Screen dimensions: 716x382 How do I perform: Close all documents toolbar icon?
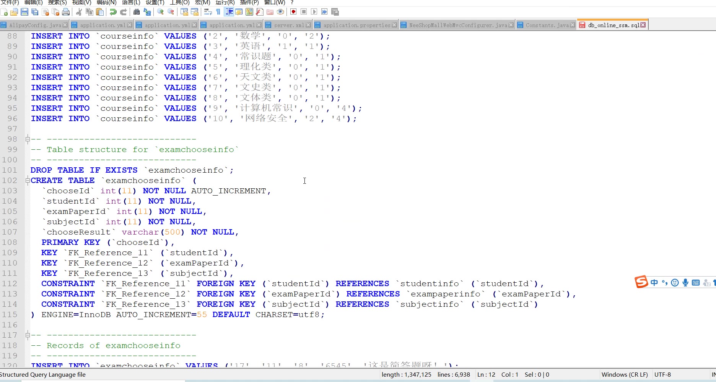pos(55,12)
